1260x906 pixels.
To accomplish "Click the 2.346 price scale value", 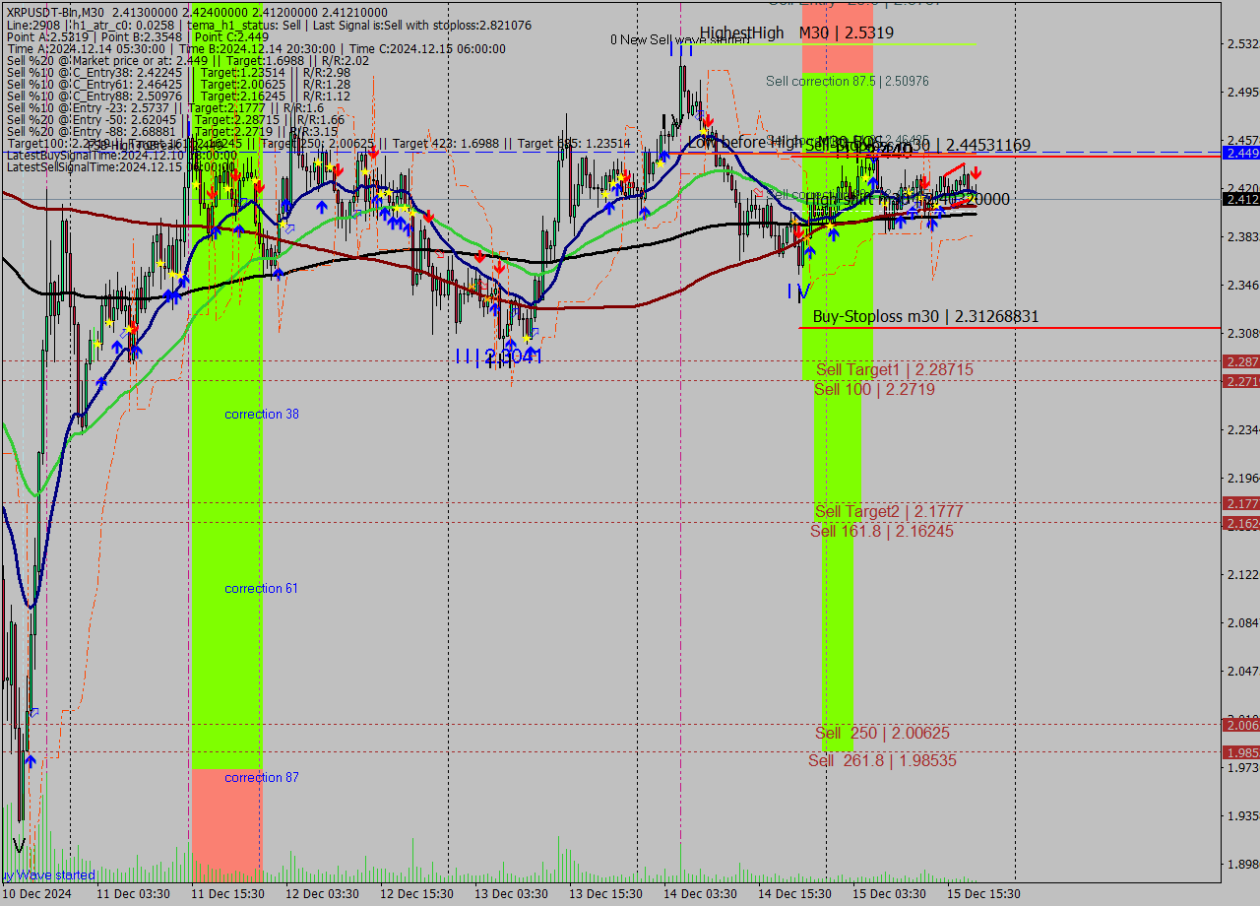I will click(x=1243, y=286).
